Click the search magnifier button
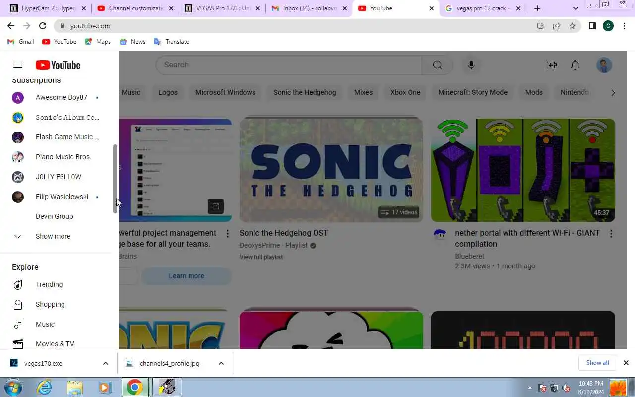 tap(437, 65)
